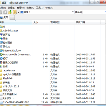Click date 2018-09-29 8:04
The image size is (106, 106).
tap(85, 98)
